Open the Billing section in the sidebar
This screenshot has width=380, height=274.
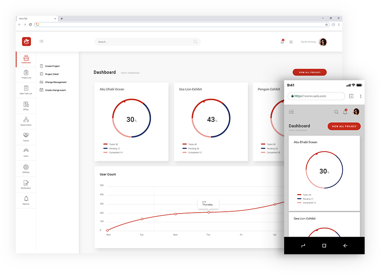coord(26,105)
